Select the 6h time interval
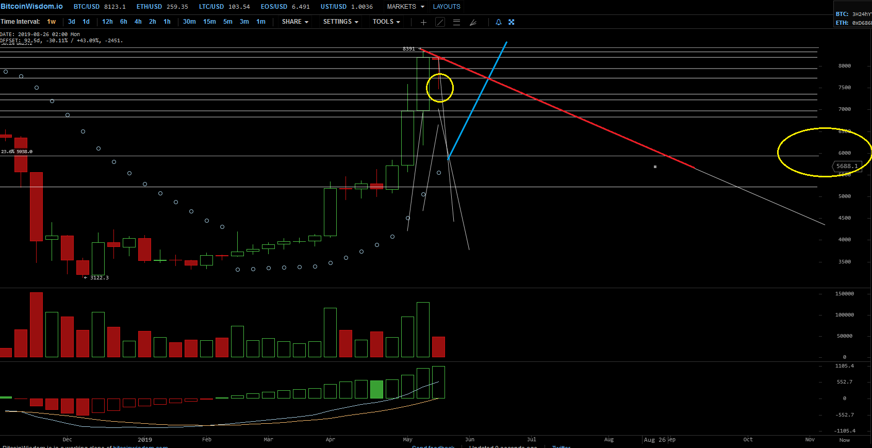The height and width of the screenshot is (448, 872). [124, 22]
